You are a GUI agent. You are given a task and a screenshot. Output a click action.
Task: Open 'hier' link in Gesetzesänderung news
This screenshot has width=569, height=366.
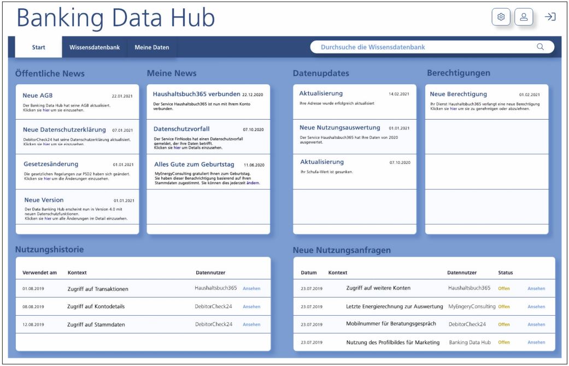(x=48, y=179)
